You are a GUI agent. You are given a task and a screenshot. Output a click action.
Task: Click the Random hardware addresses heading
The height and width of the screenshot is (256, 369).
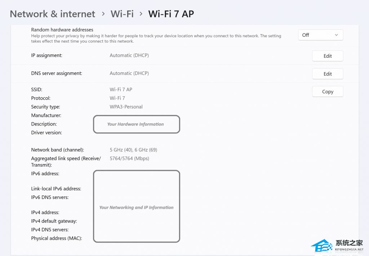click(62, 30)
